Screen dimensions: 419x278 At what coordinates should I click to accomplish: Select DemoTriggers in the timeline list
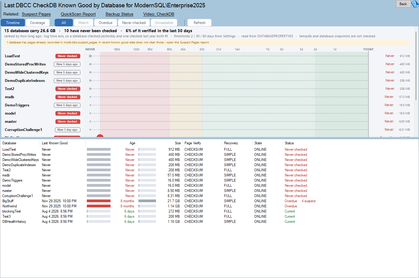17,105
